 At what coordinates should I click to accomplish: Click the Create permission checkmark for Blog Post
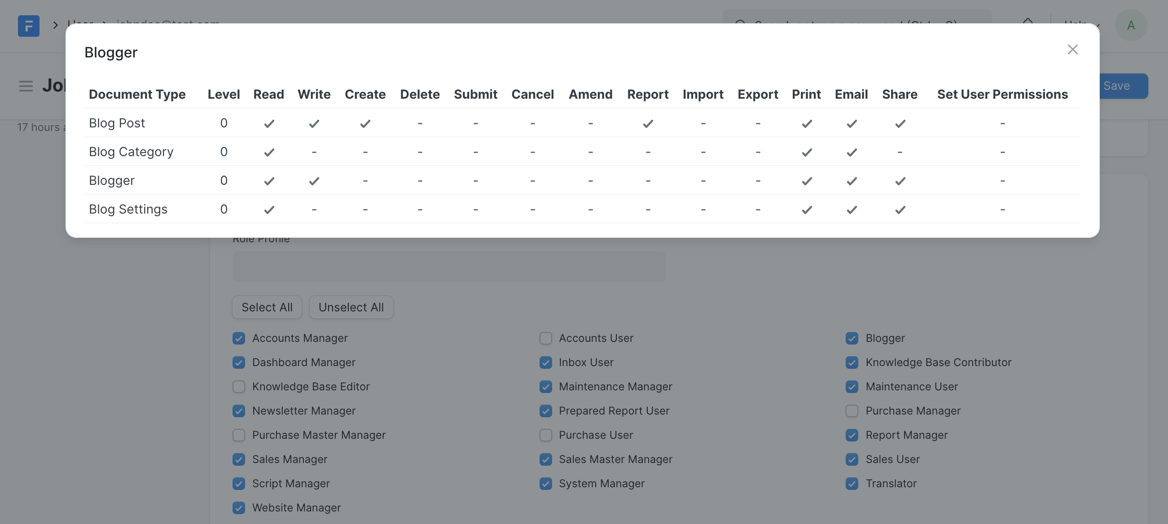pos(365,123)
